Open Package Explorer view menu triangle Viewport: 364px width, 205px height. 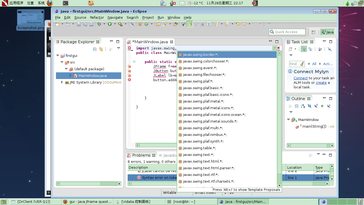119,48
